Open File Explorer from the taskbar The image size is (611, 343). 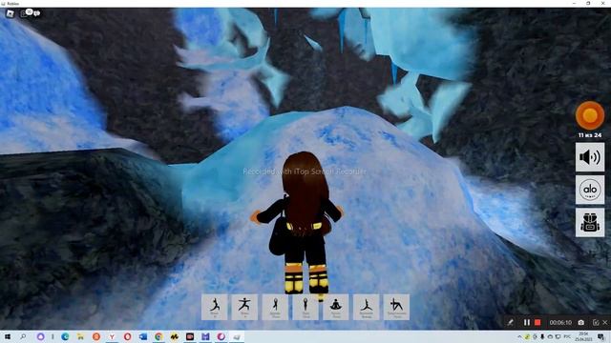[80, 336]
